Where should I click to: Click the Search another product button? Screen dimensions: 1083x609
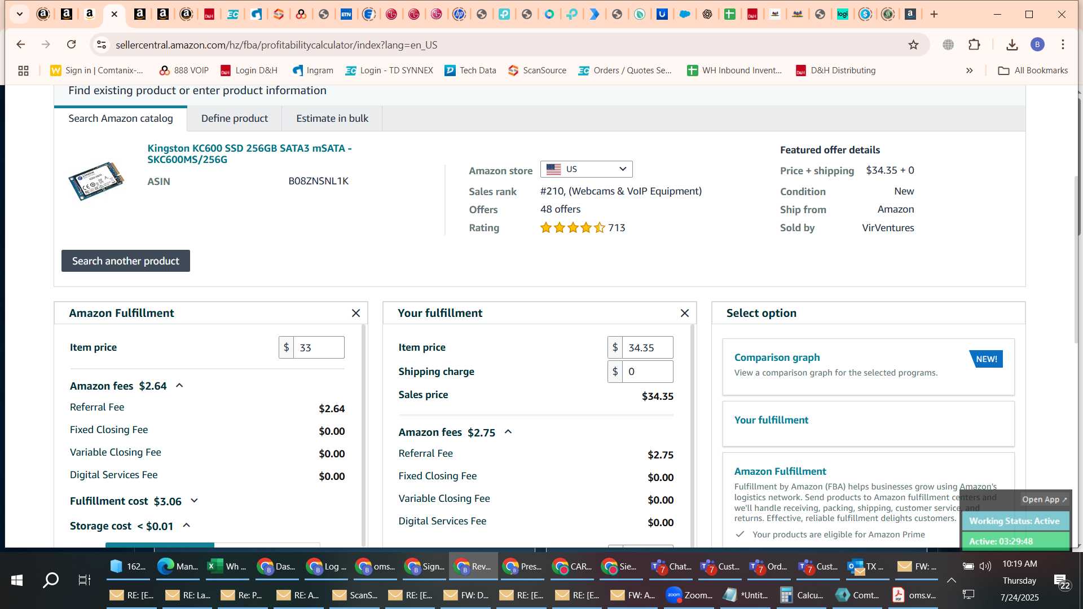click(125, 261)
